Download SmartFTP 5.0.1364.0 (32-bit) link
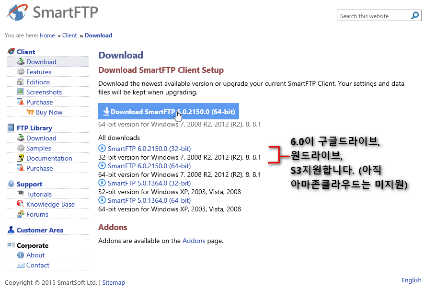The width and height of the screenshot is (425, 290). [149, 183]
